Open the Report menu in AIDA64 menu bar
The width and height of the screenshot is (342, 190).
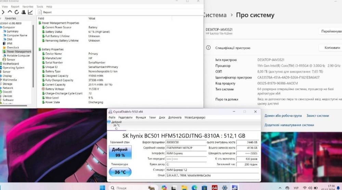(15, 7)
